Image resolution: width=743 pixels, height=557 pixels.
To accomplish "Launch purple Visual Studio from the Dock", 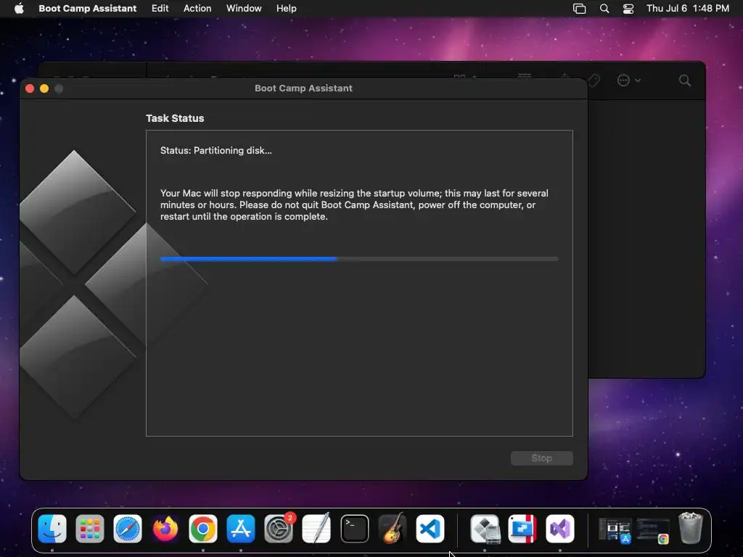I will pyautogui.click(x=560, y=529).
